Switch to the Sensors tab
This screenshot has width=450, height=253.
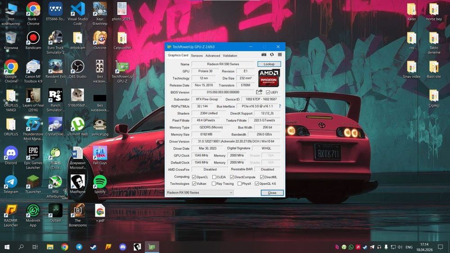(x=197, y=56)
